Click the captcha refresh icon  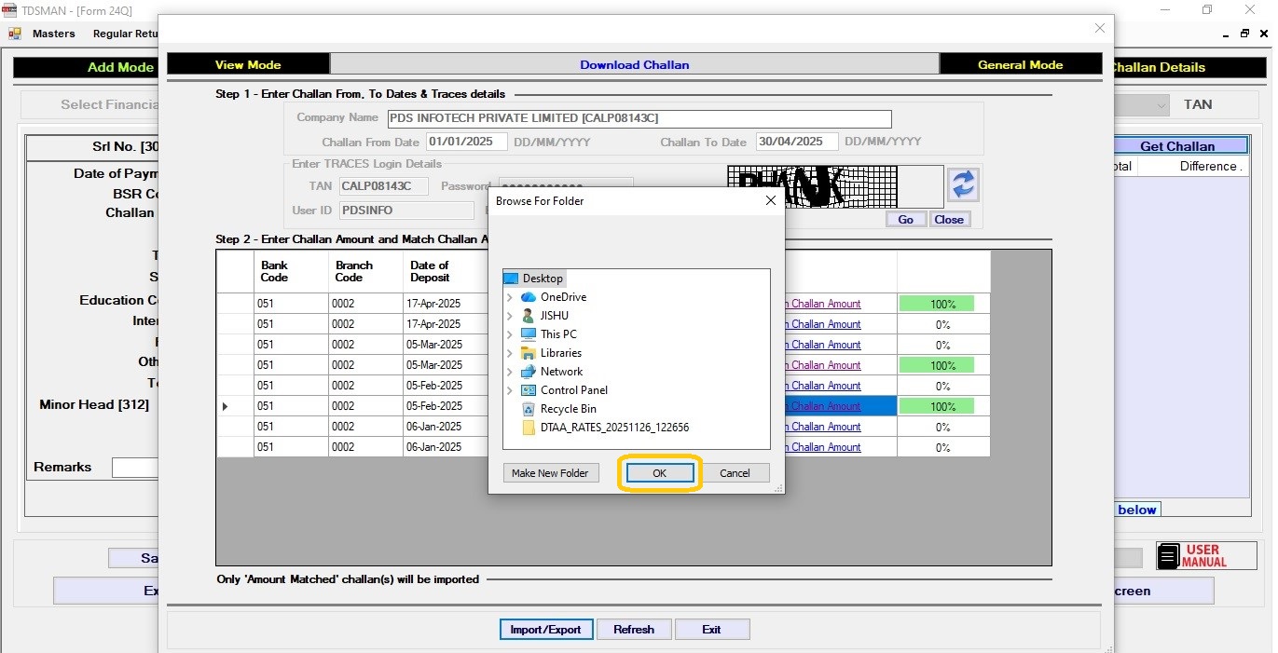click(963, 184)
